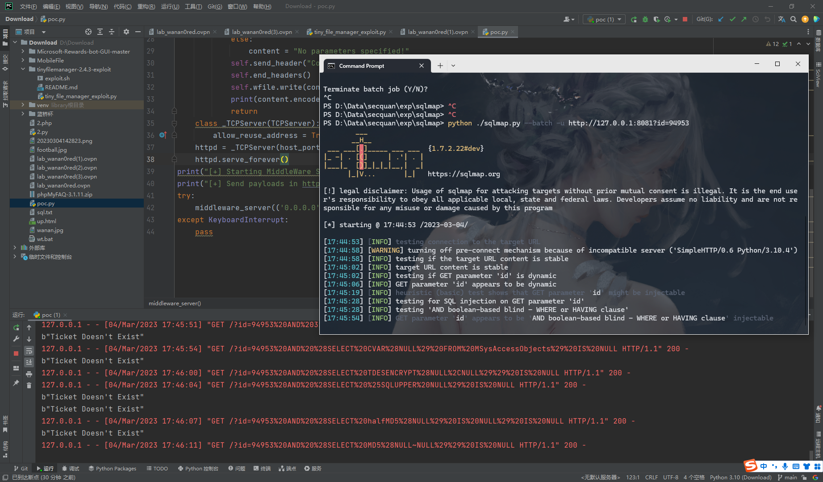Open the Python 控制台 tool window
Image resolution: width=823 pixels, height=482 pixels.
click(x=198, y=469)
